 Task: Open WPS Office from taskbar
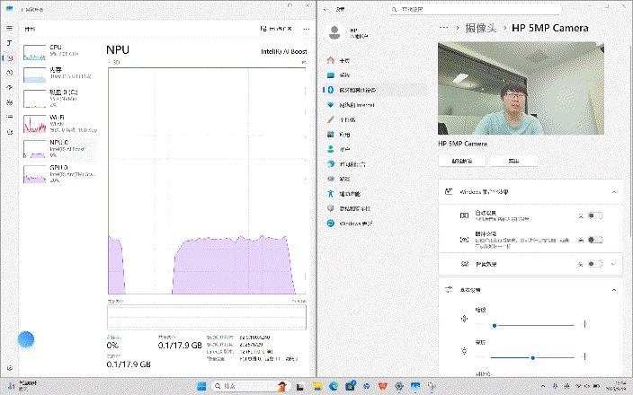(383, 386)
